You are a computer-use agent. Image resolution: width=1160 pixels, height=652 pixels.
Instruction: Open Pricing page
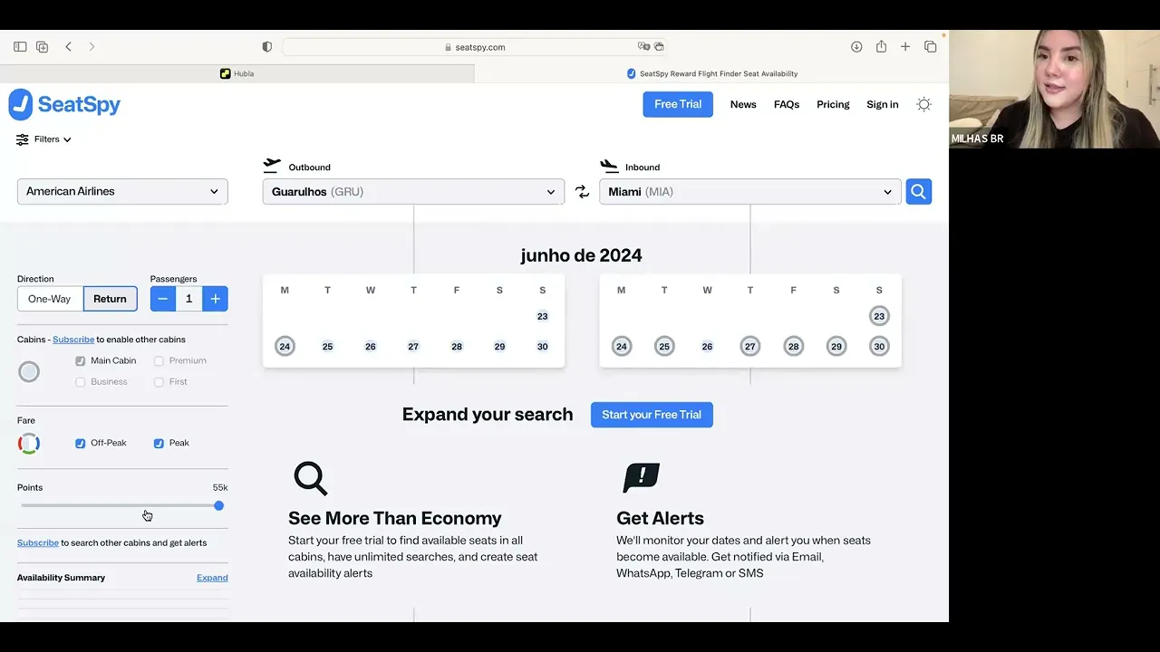pos(833,105)
